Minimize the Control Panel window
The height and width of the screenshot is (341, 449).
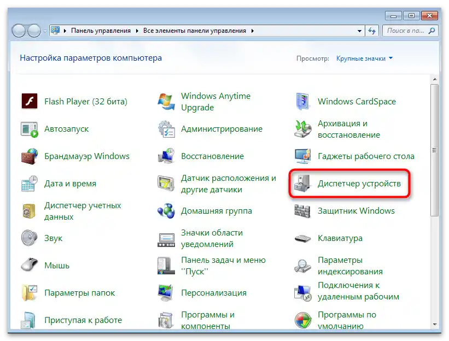point(394,16)
